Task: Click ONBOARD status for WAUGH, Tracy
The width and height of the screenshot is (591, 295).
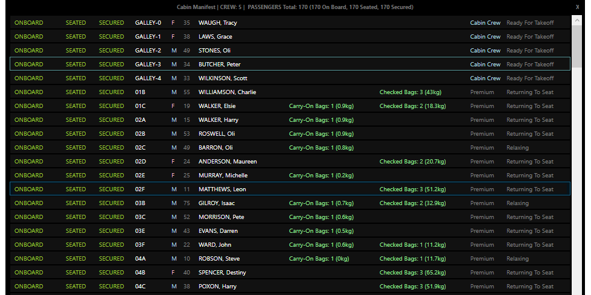Action: tap(28, 22)
